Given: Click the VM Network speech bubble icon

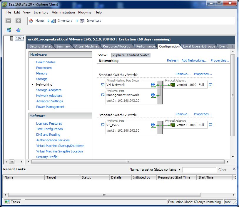Looking at the screenshot, I should tap(103, 85).
